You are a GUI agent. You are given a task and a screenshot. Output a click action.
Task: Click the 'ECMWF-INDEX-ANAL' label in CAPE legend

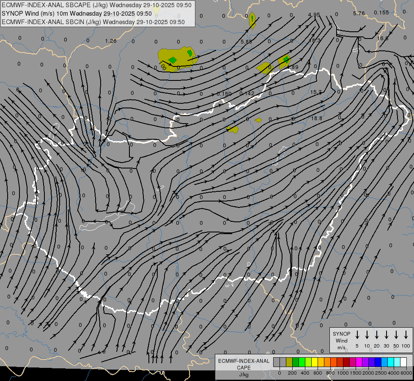click(x=244, y=361)
